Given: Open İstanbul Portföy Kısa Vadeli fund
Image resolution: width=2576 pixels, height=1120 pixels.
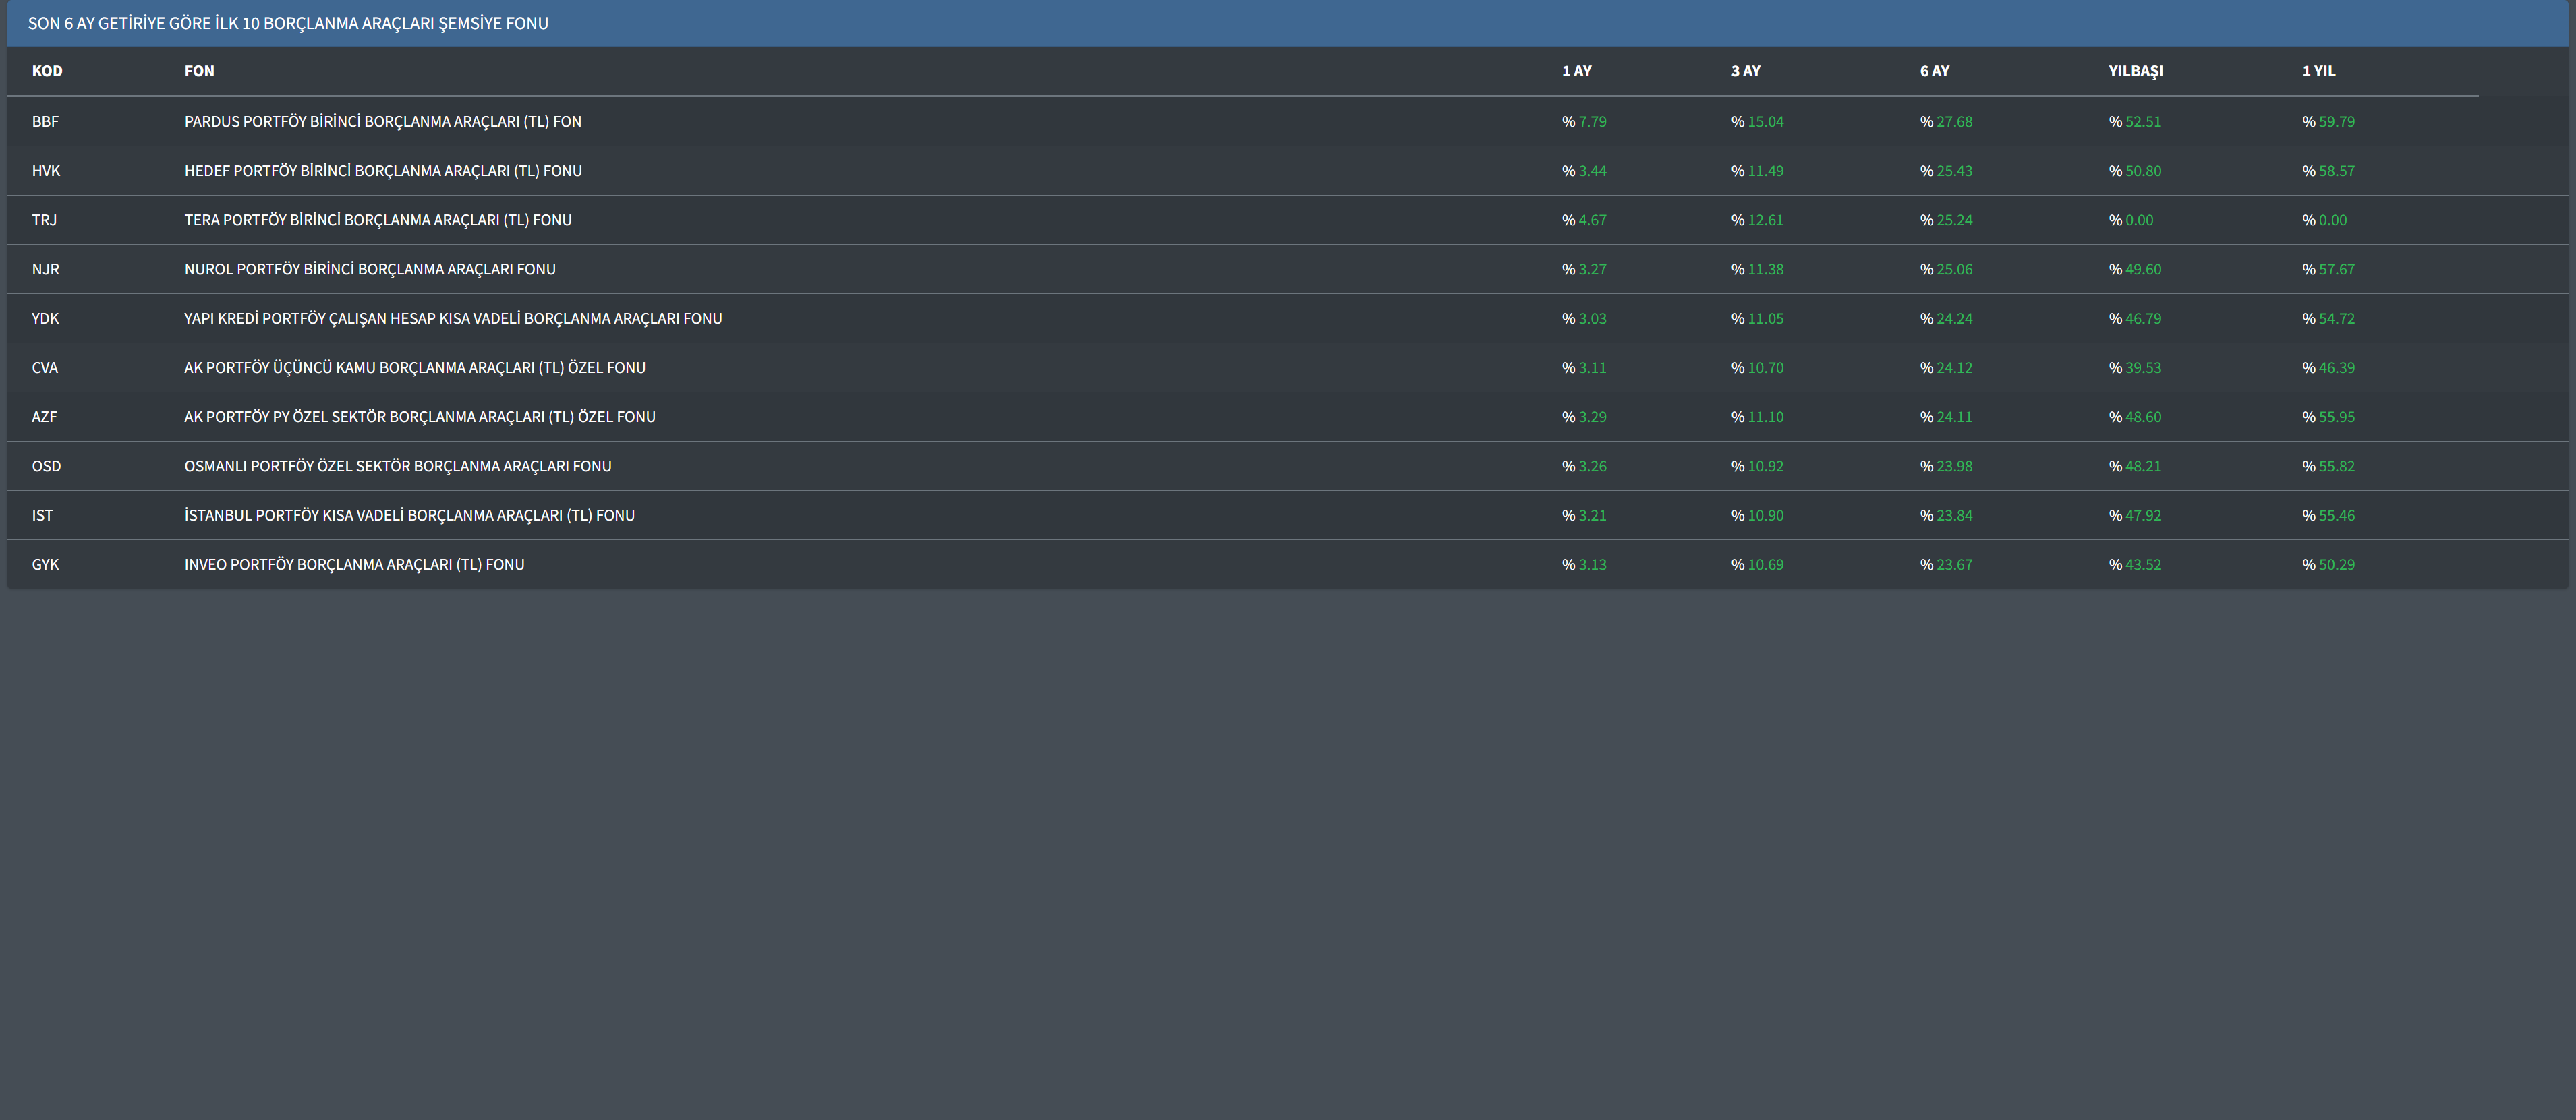Looking at the screenshot, I should tap(409, 515).
